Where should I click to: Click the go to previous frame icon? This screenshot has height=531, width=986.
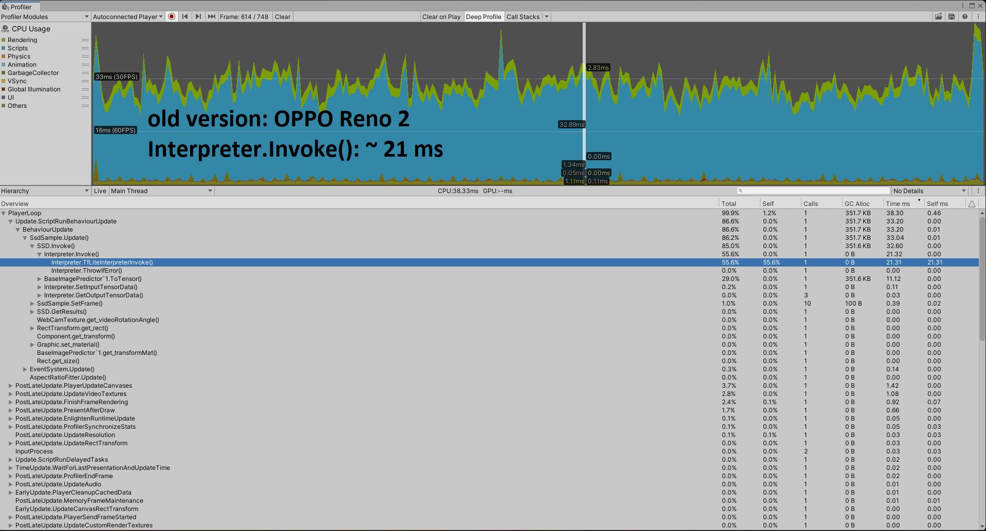185,16
